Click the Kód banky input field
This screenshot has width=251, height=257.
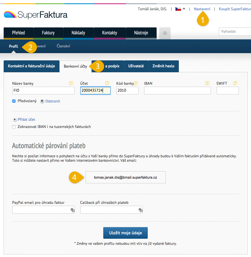[127, 91]
